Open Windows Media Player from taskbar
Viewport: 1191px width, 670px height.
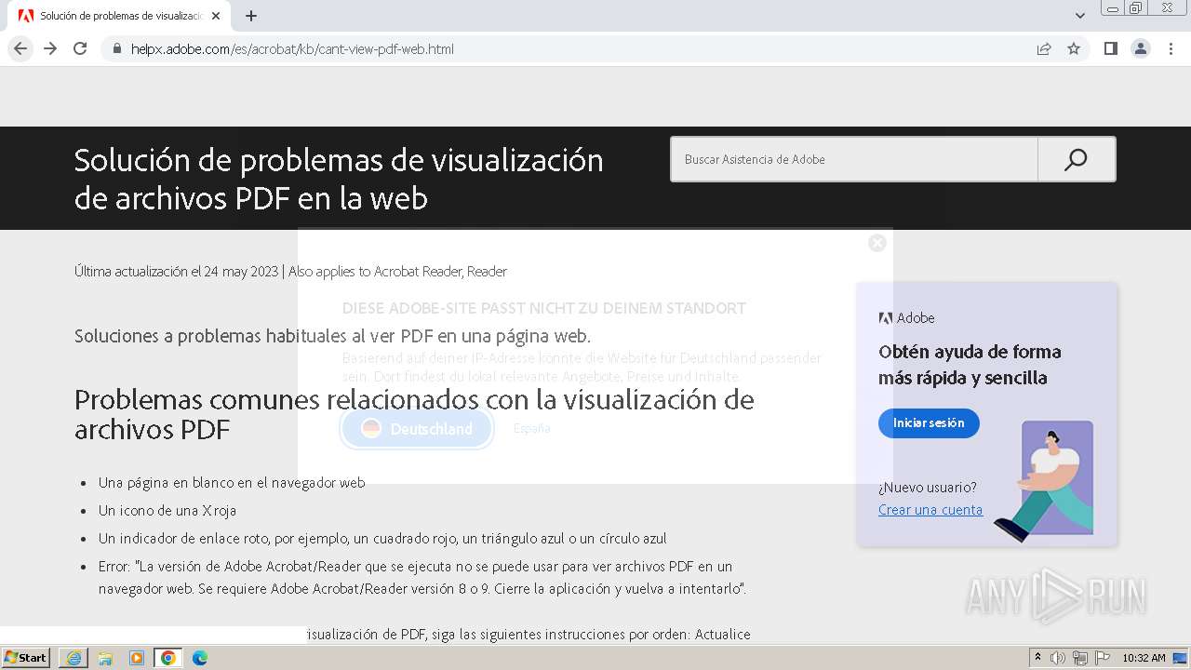[137, 658]
